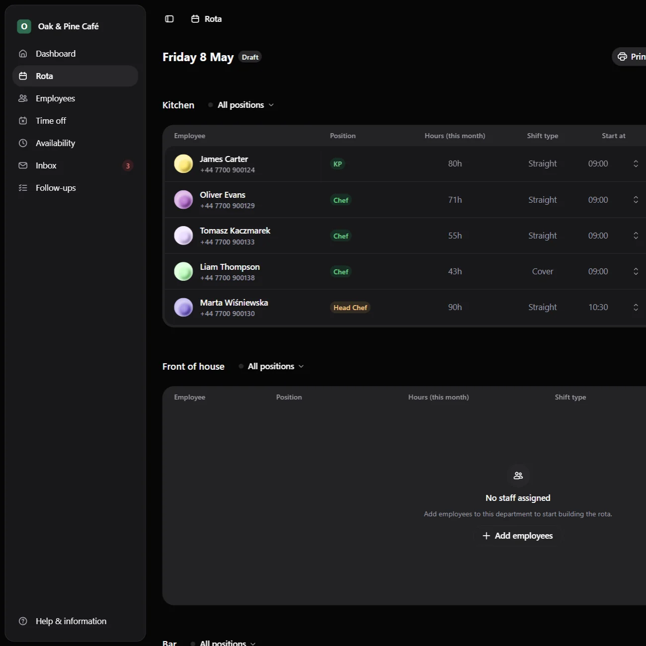Click Marta Wiśniewska's 10:30 start time
This screenshot has height=646, width=646.
coord(598,307)
